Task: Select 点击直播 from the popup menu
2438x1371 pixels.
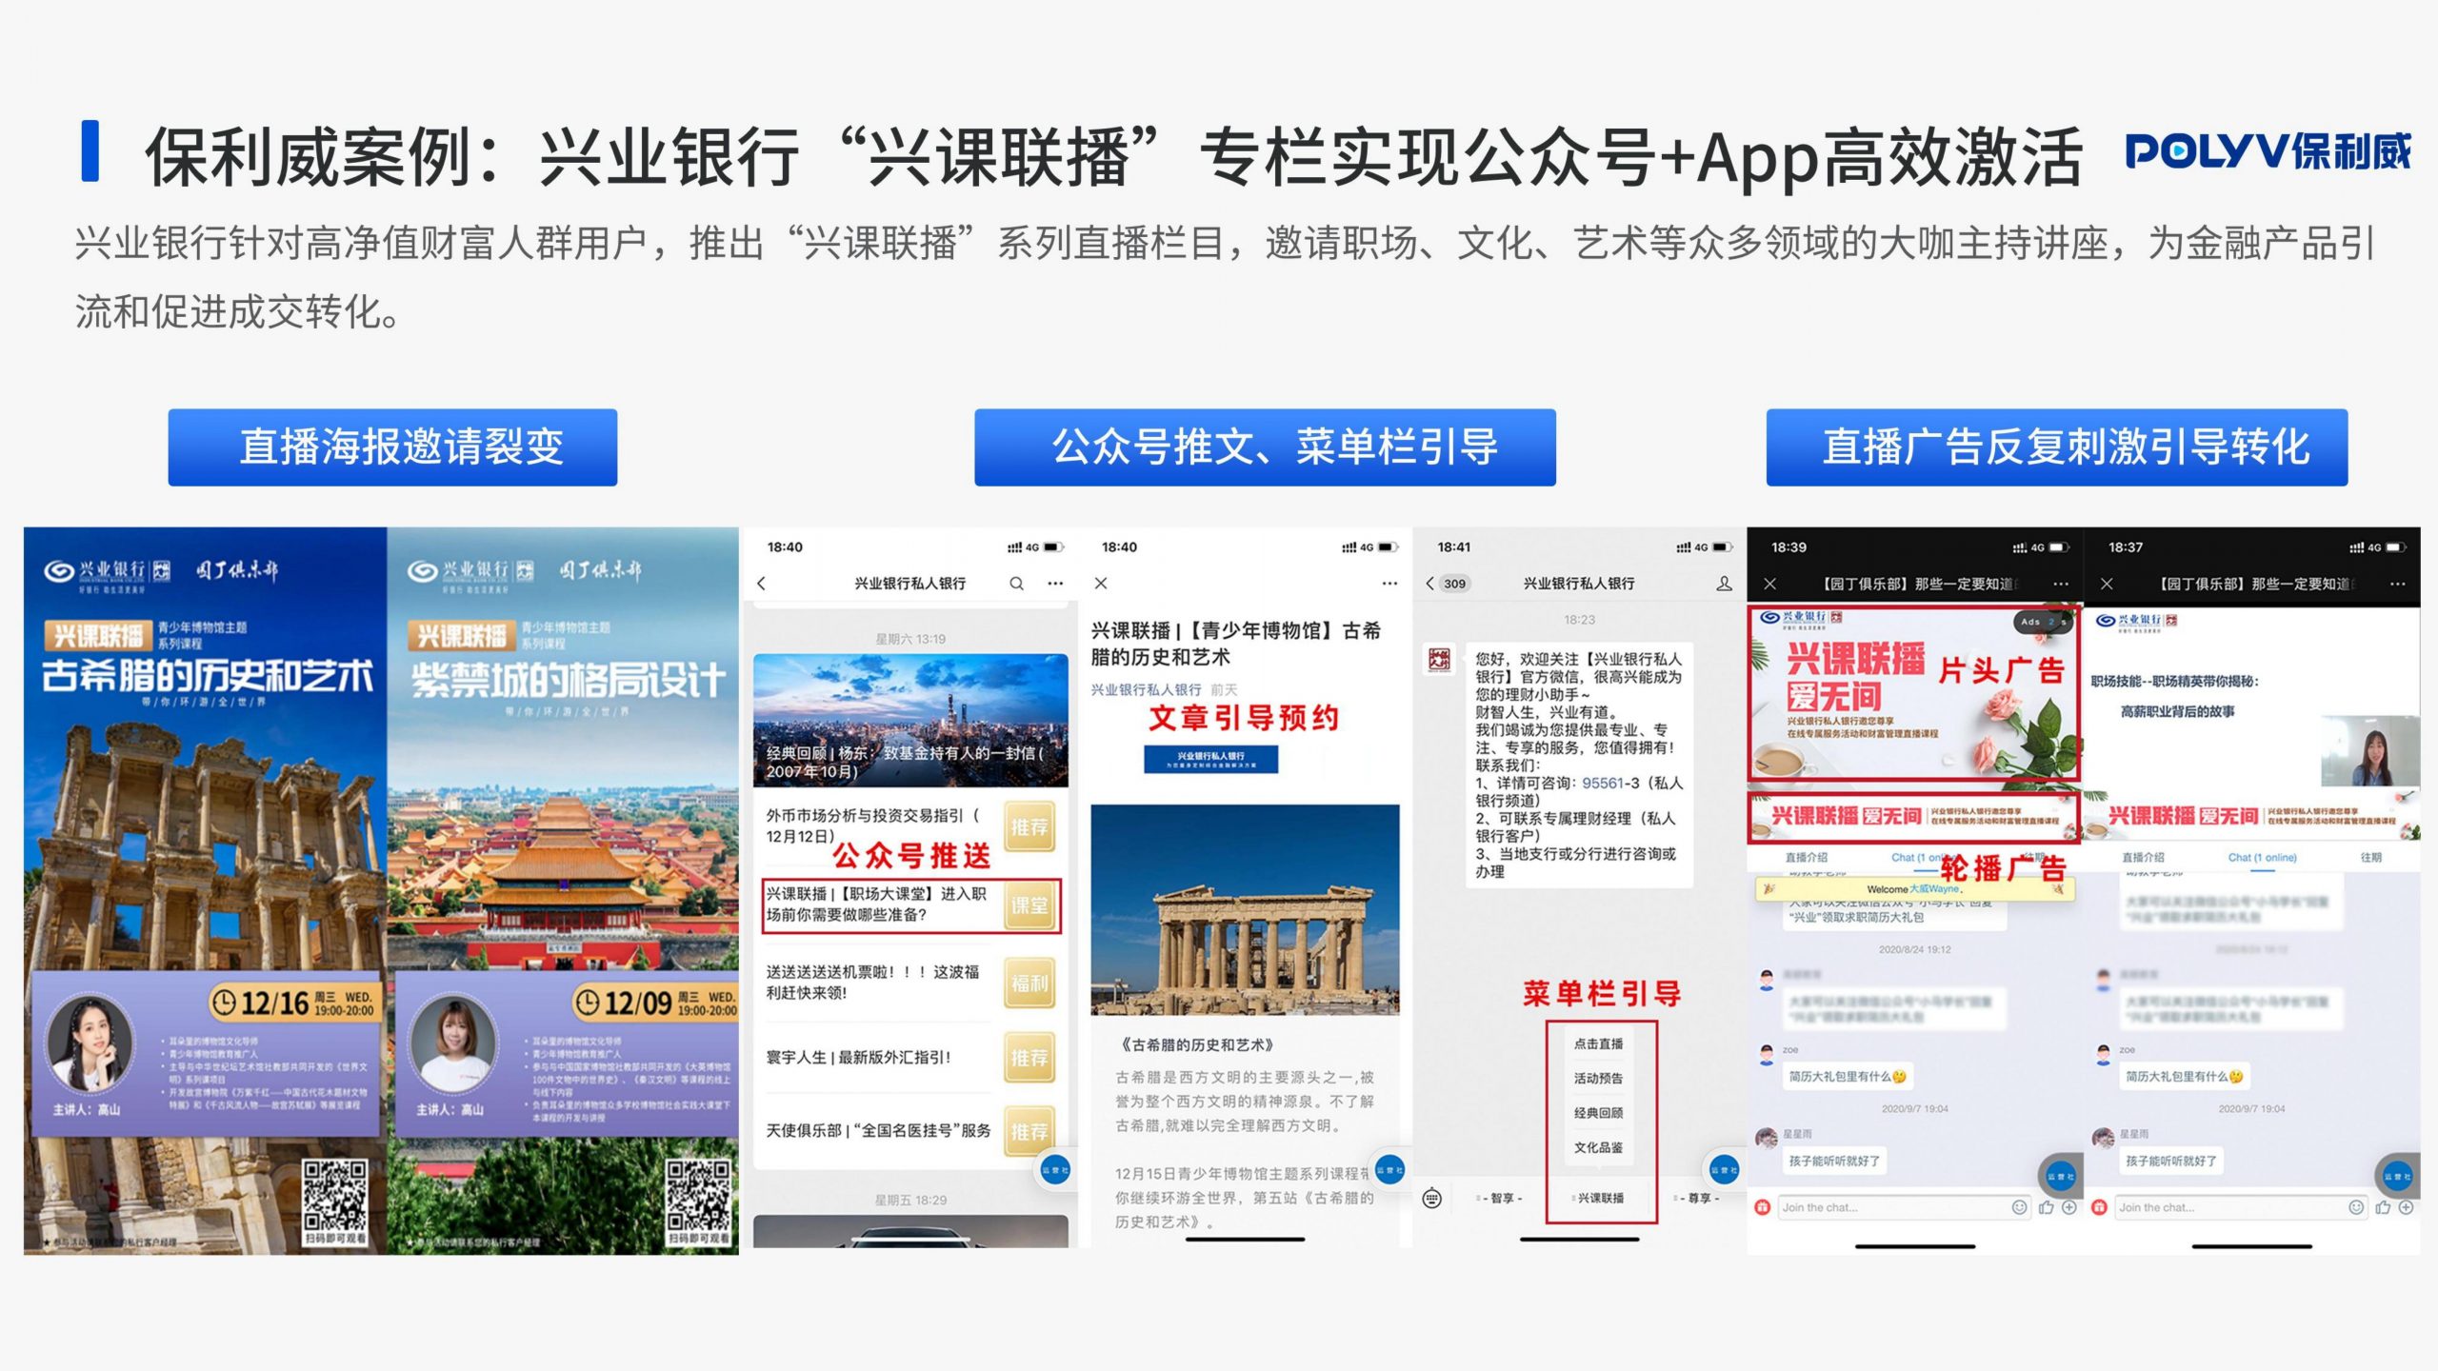Action: tap(1598, 1044)
